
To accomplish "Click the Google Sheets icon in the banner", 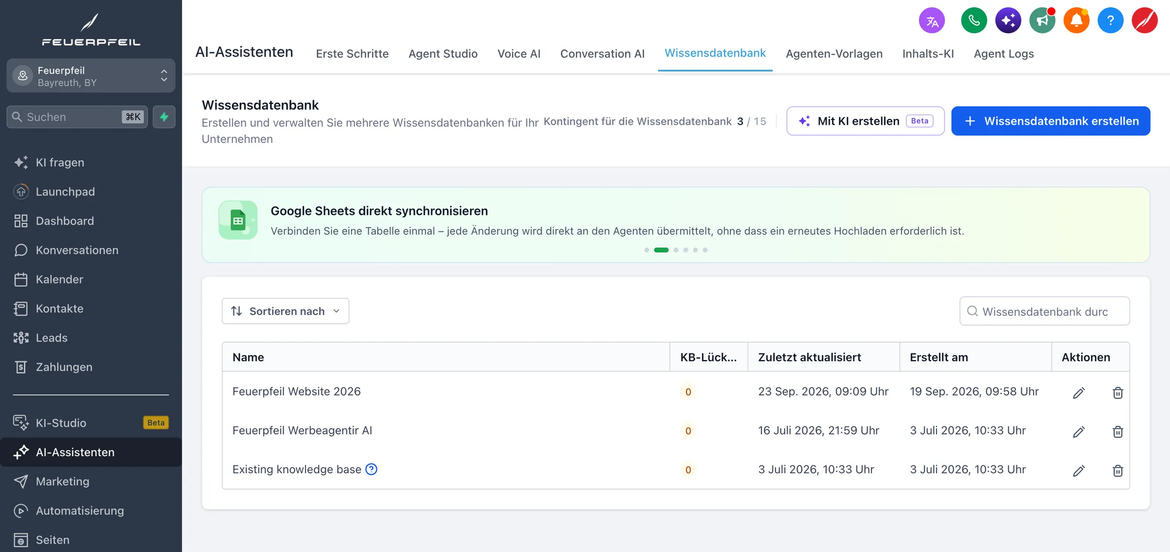I will click(x=238, y=220).
